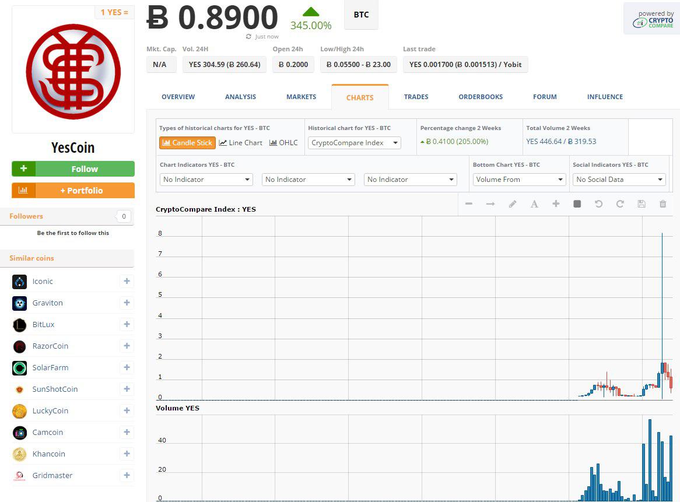Add LuckyCoin using its plus icon
The image size is (680, 502).
click(127, 410)
